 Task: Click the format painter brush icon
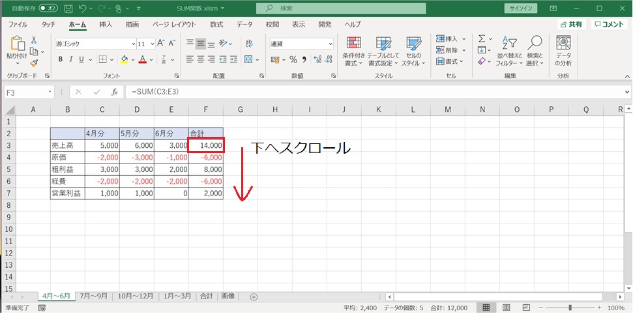[34, 64]
